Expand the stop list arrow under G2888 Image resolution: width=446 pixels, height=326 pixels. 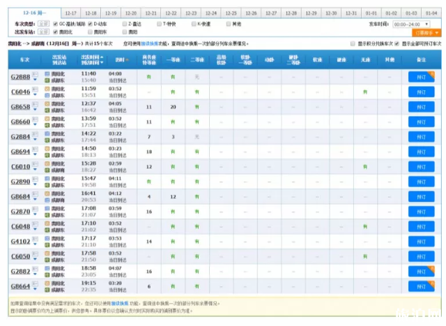tap(35, 80)
